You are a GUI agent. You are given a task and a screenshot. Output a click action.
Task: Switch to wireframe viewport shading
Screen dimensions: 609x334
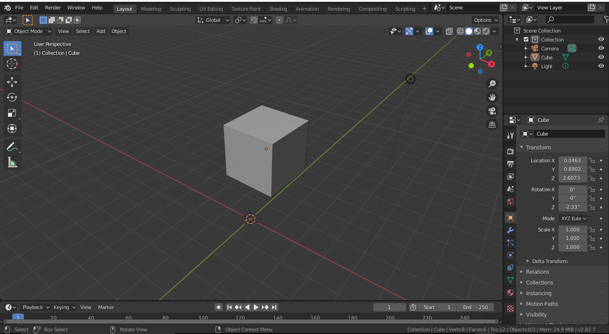460,31
